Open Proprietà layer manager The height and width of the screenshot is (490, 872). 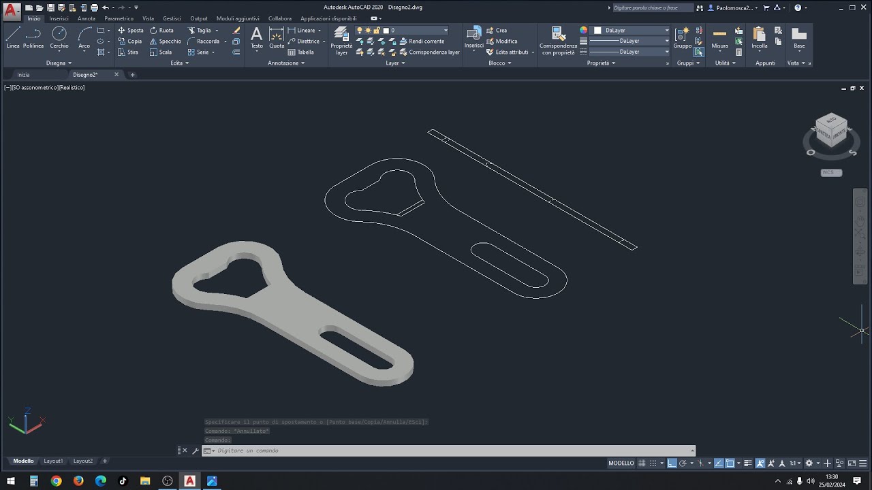(341, 40)
